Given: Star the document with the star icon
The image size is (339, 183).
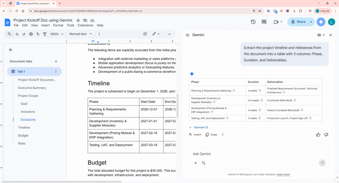Looking at the screenshot, I should 78,21.
